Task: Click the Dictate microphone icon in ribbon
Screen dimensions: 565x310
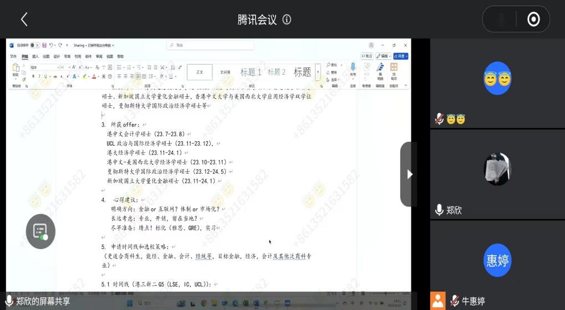Action: [x=353, y=68]
